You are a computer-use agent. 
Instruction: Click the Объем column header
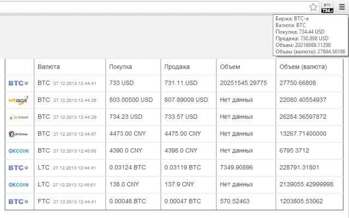tap(230, 66)
